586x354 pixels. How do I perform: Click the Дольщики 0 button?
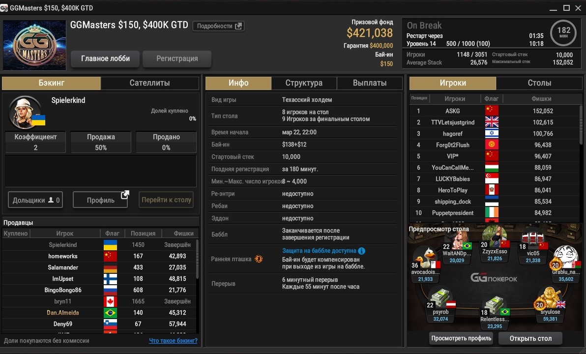click(x=35, y=200)
